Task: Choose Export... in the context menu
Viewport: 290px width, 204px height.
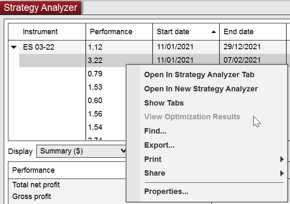Action: [x=159, y=145]
